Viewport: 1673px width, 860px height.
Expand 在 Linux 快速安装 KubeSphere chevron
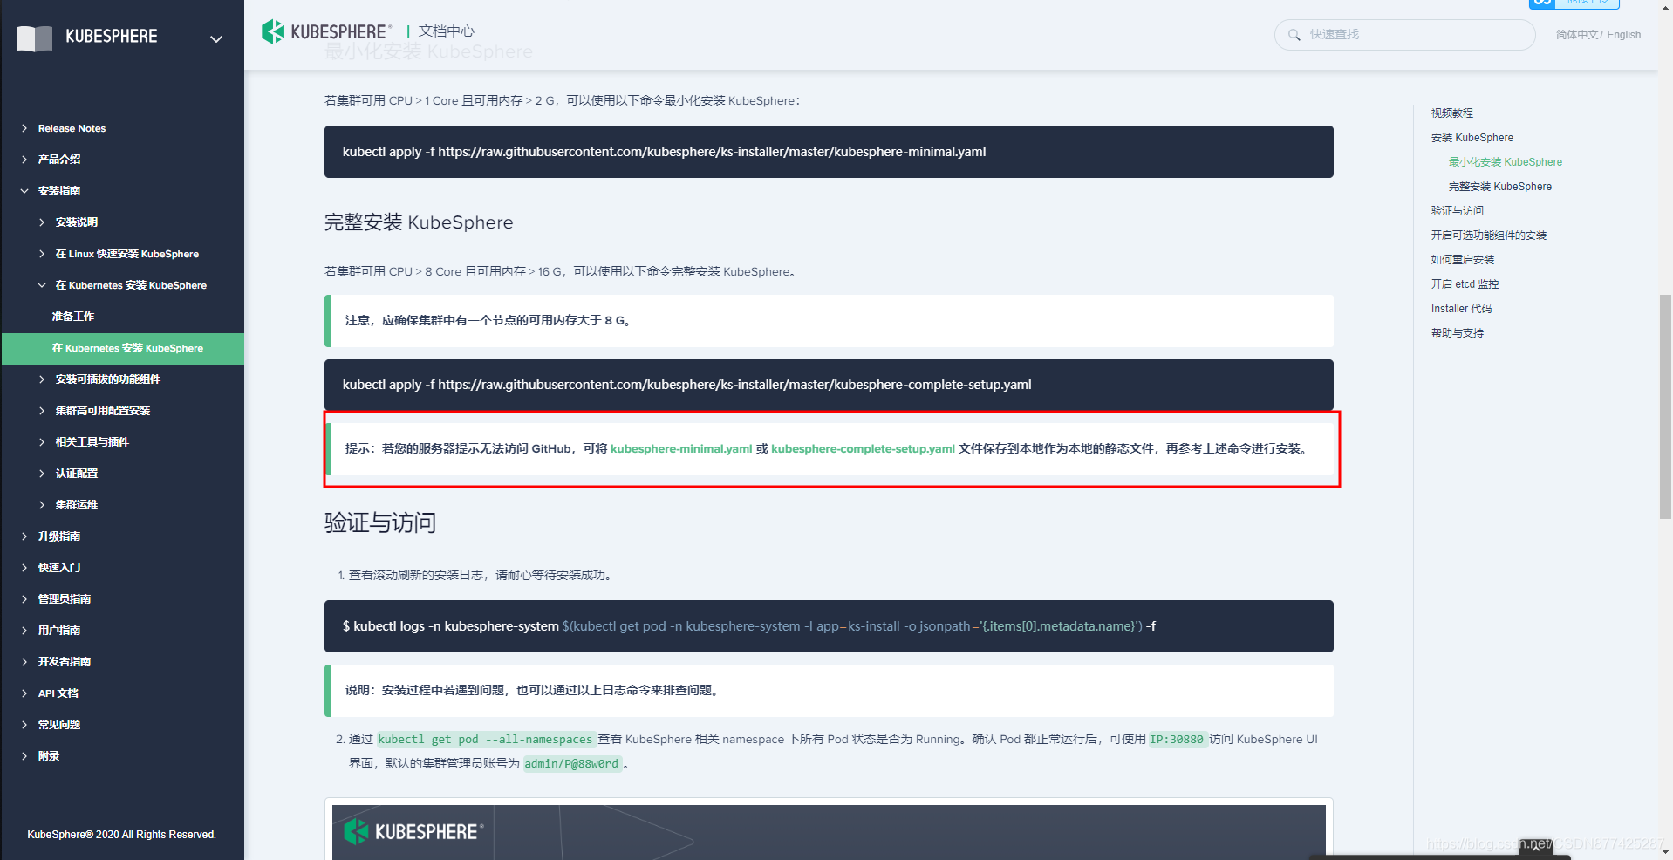(x=42, y=254)
